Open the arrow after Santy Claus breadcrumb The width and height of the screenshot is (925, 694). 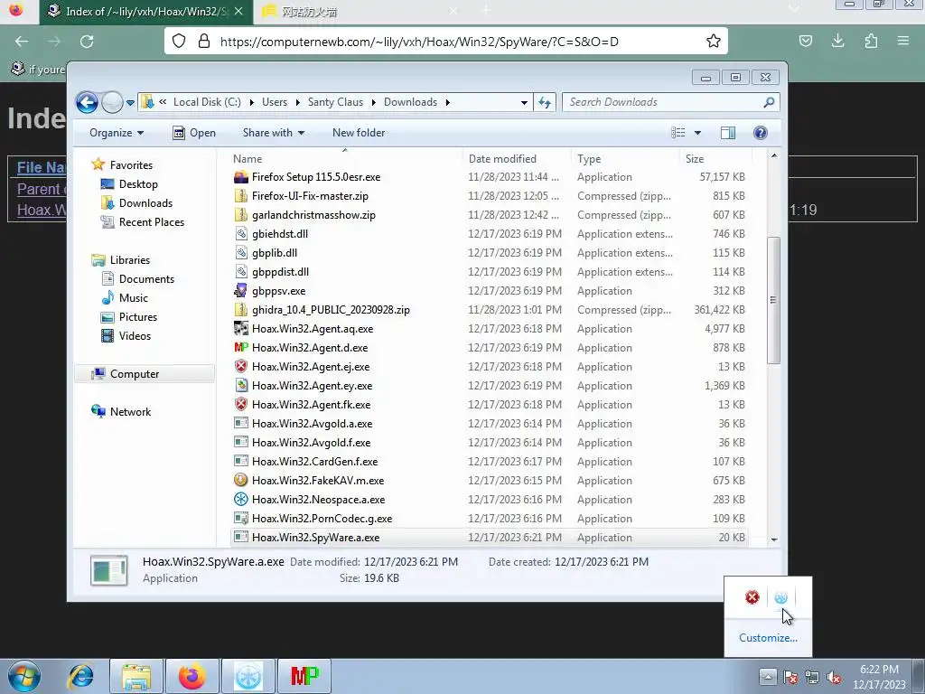click(x=373, y=103)
